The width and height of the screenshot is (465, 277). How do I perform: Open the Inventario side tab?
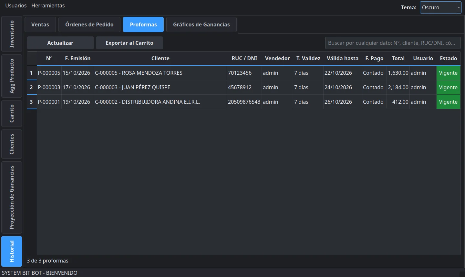[12, 34]
